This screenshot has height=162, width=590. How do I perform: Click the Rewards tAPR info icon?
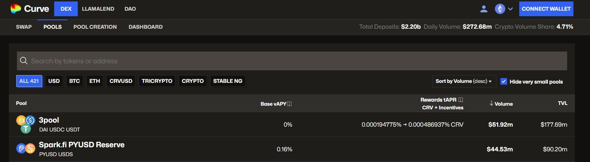point(461,100)
